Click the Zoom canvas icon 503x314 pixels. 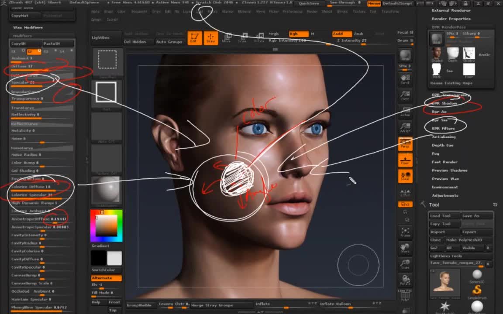click(405, 95)
